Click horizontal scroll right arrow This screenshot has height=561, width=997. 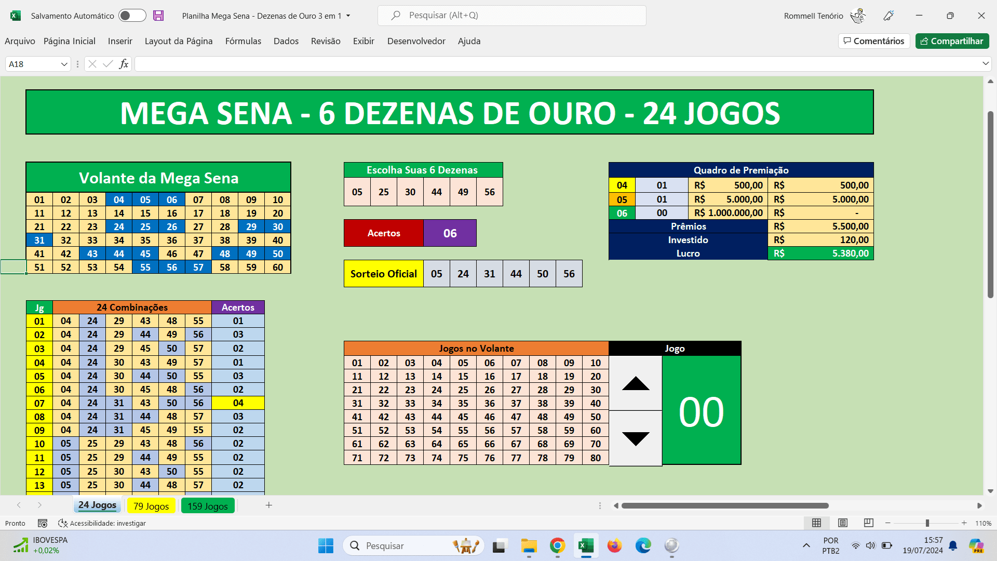click(979, 505)
